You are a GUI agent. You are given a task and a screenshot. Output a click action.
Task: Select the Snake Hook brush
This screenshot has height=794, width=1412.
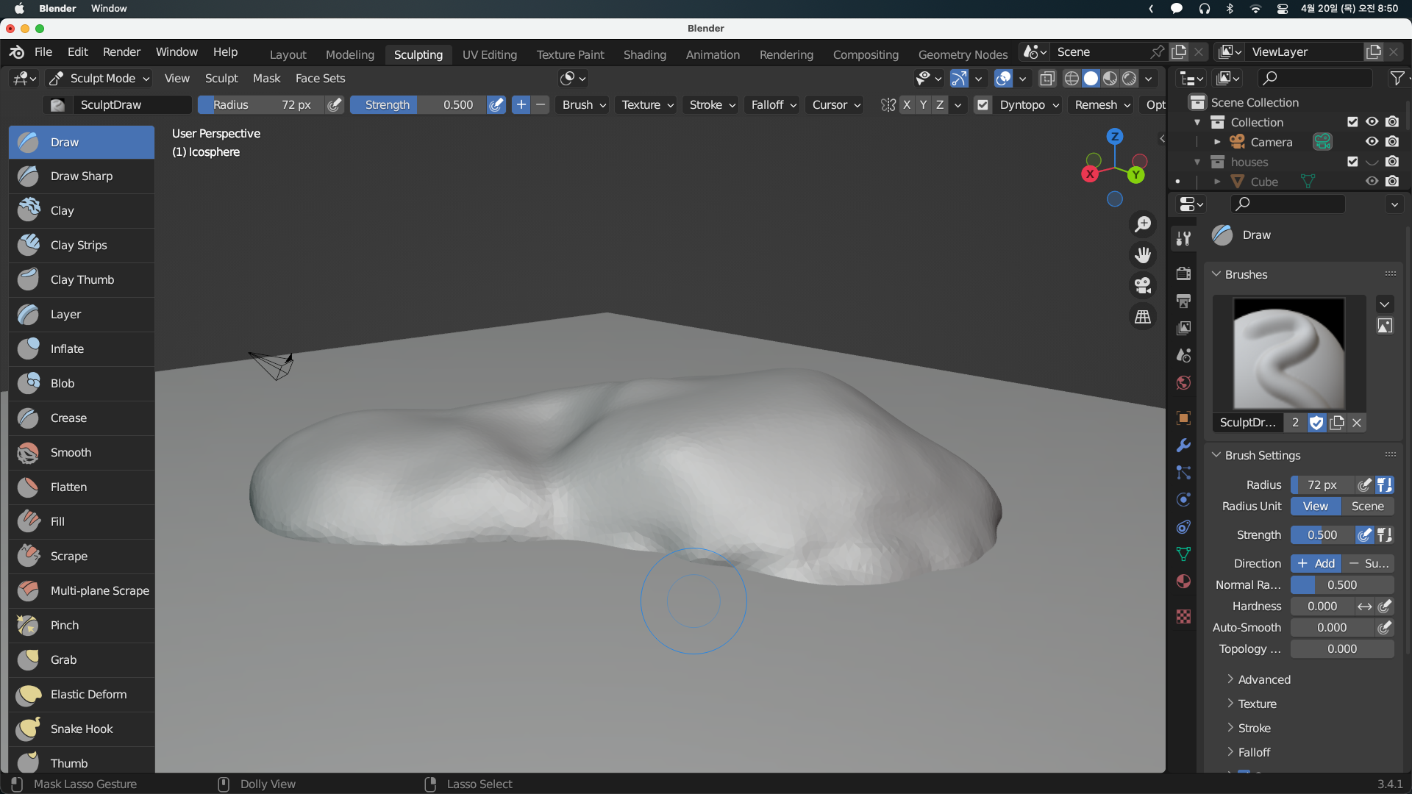(x=82, y=729)
